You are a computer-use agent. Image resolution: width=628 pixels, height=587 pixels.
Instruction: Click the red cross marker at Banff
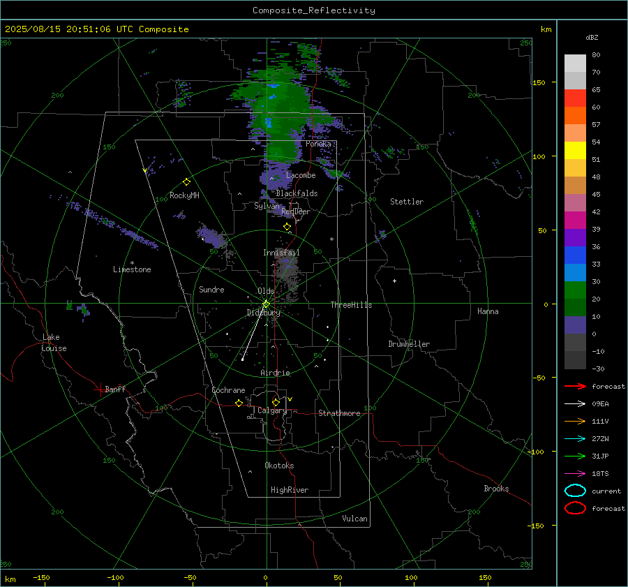[x=100, y=389]
